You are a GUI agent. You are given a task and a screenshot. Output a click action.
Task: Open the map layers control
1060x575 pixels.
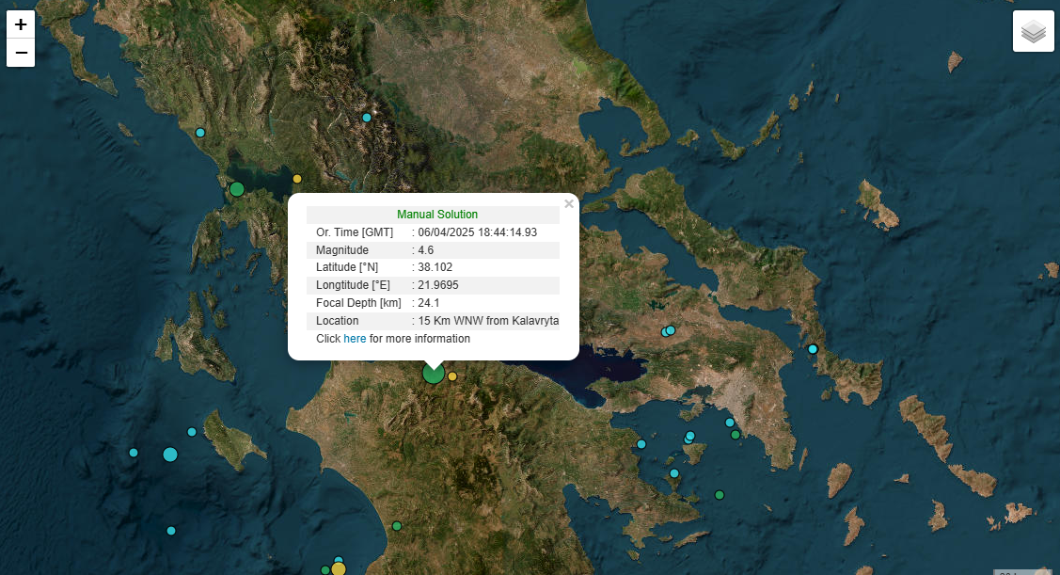click(x=1033, y=32)
